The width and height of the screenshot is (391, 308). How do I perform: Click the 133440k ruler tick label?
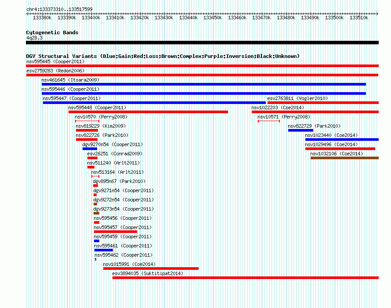tap(188, 18)
